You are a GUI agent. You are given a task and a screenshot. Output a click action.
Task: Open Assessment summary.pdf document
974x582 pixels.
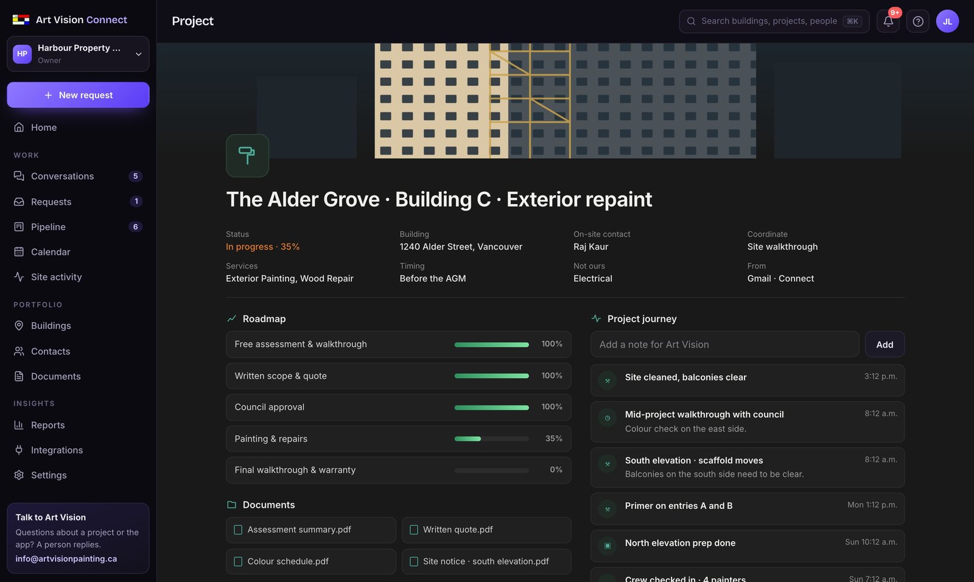point(311,530)
